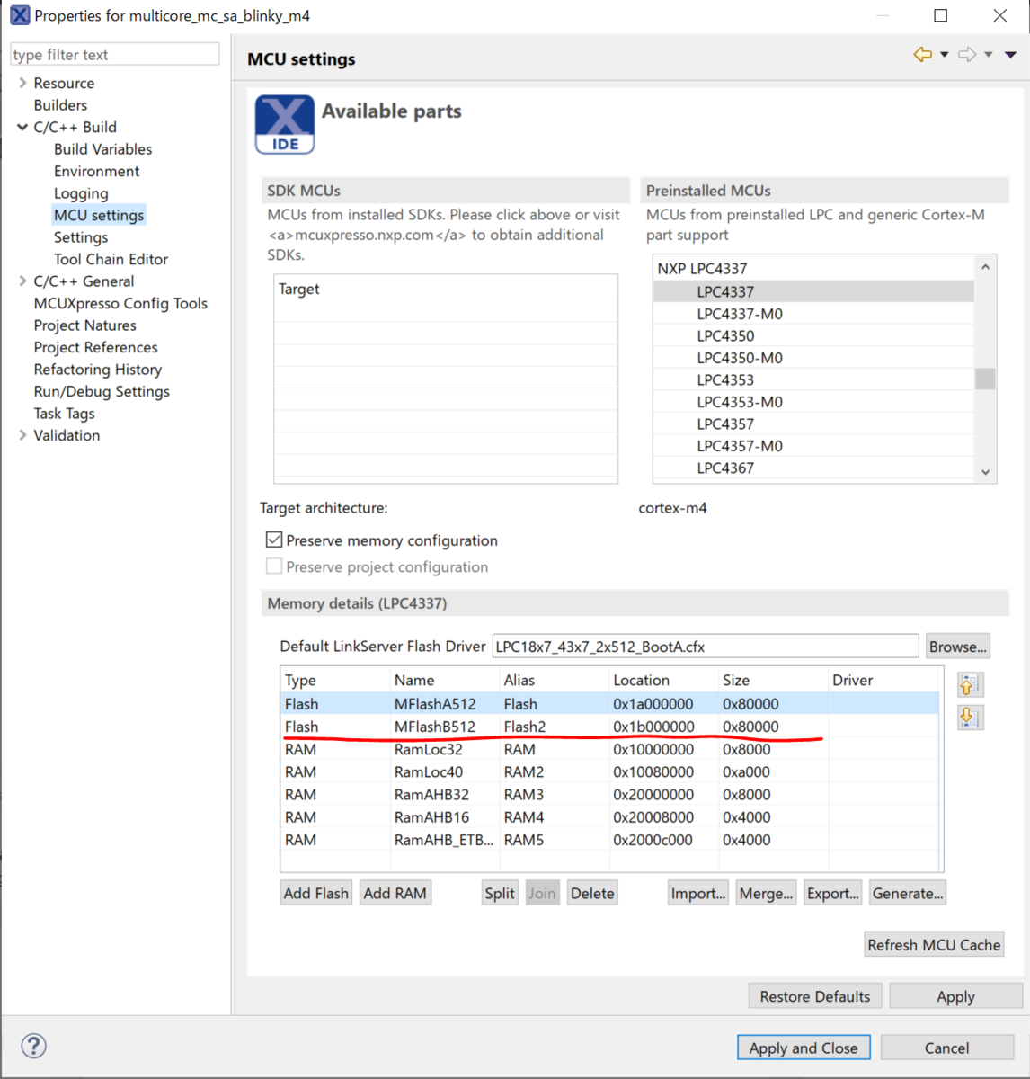Select the RamLoc32 memory row
This screenshot has height=1079, width=1030.
[610, 749]
